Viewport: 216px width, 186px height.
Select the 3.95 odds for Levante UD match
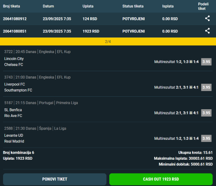coord(206,139)
